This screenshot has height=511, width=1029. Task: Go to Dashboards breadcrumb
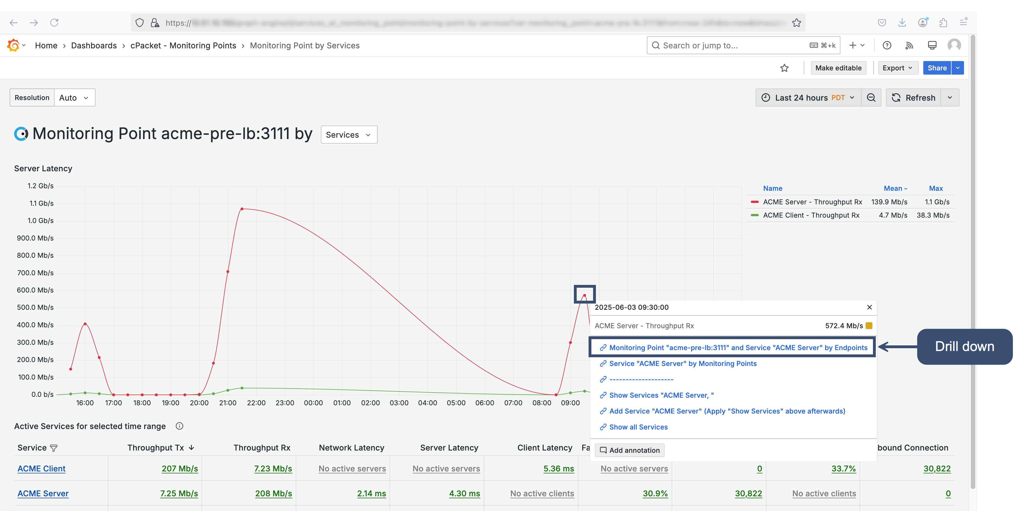click(94, 46)
